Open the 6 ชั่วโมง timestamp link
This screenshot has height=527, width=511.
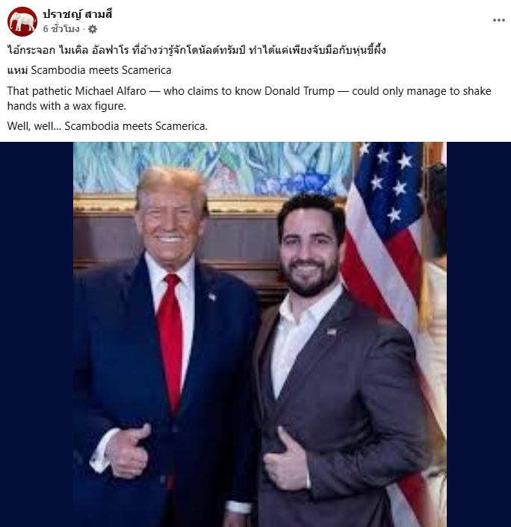pyautogui.click(x=61, y=29)
